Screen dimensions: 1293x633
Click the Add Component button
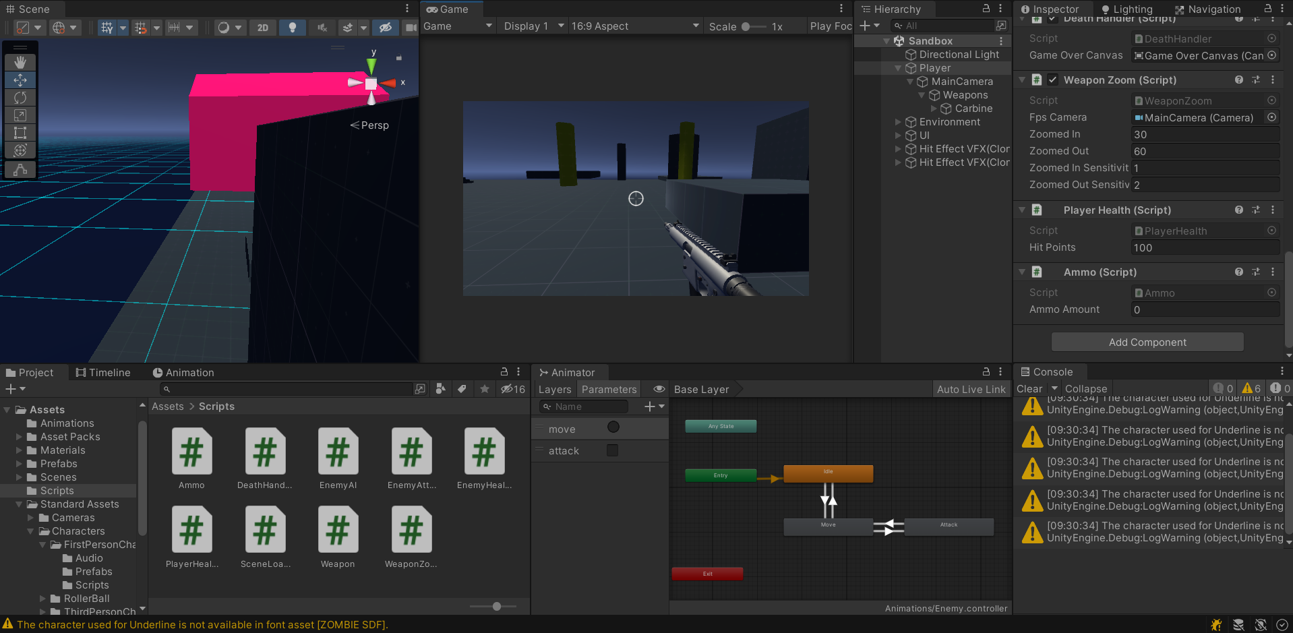point(1147,342)
